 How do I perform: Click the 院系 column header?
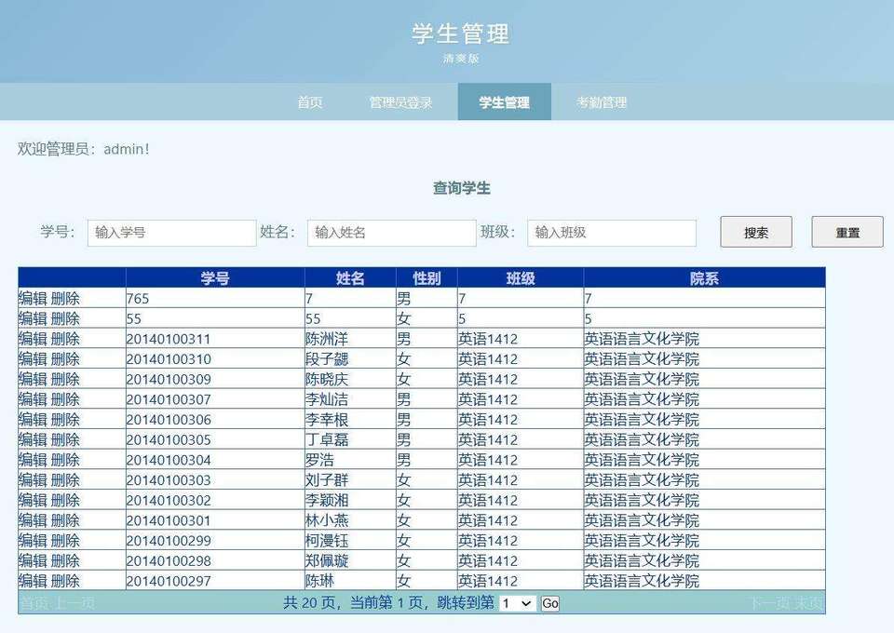click(x=704, y=278)
